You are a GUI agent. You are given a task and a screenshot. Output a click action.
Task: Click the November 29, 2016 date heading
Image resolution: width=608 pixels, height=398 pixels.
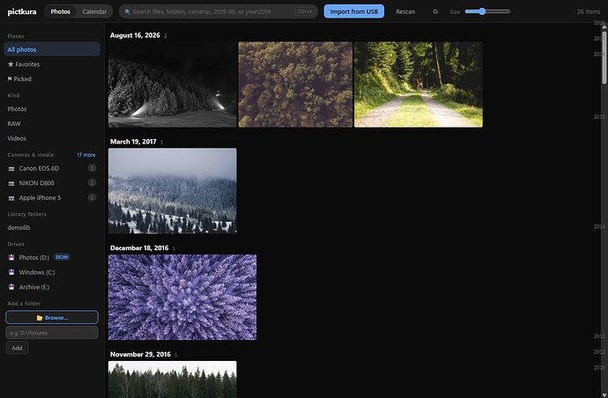click(x=140, y=354)
